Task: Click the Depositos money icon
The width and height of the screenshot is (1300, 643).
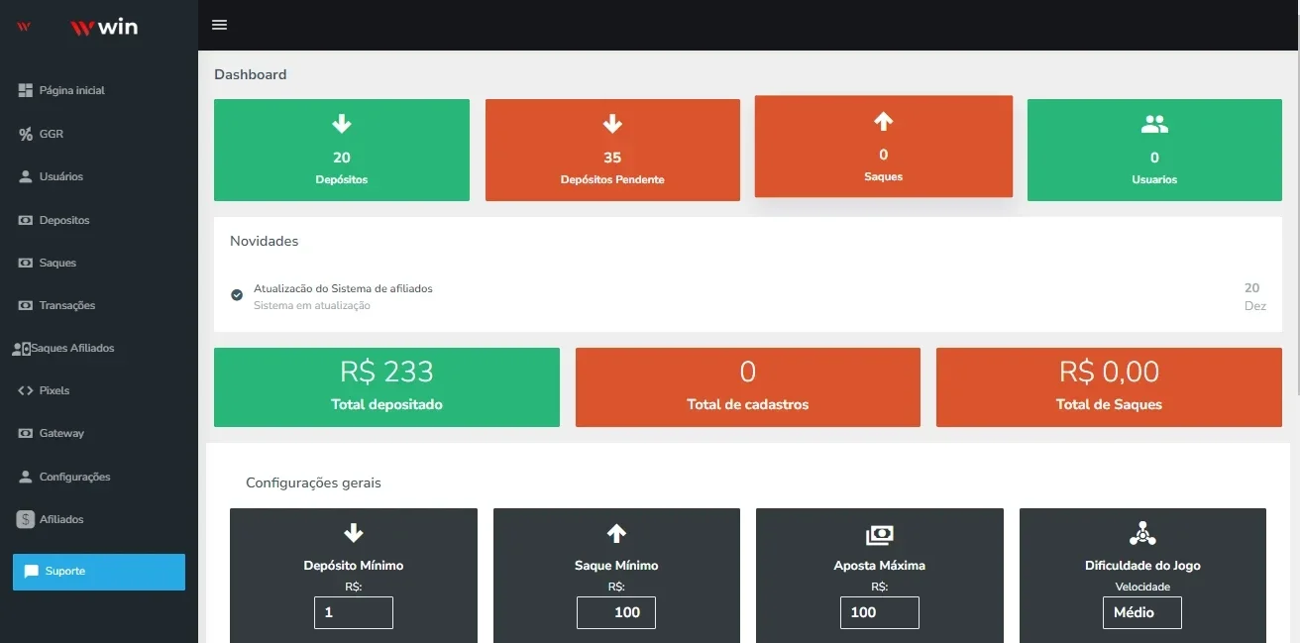Action: click(x=26, y=220)
